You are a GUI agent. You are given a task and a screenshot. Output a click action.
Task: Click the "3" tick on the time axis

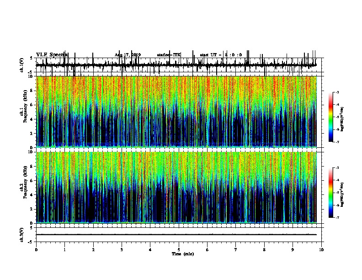(x=122, y=250)
